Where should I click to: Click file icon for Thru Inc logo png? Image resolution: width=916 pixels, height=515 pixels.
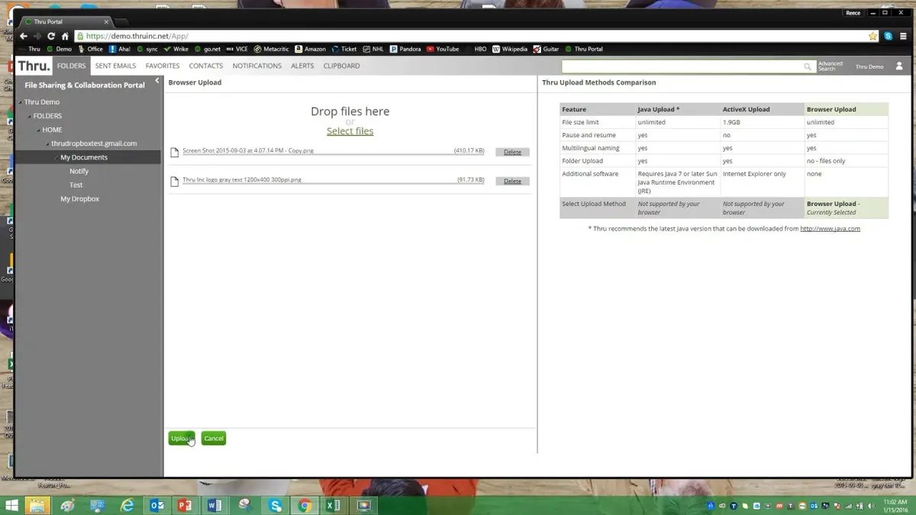point(175,181)
